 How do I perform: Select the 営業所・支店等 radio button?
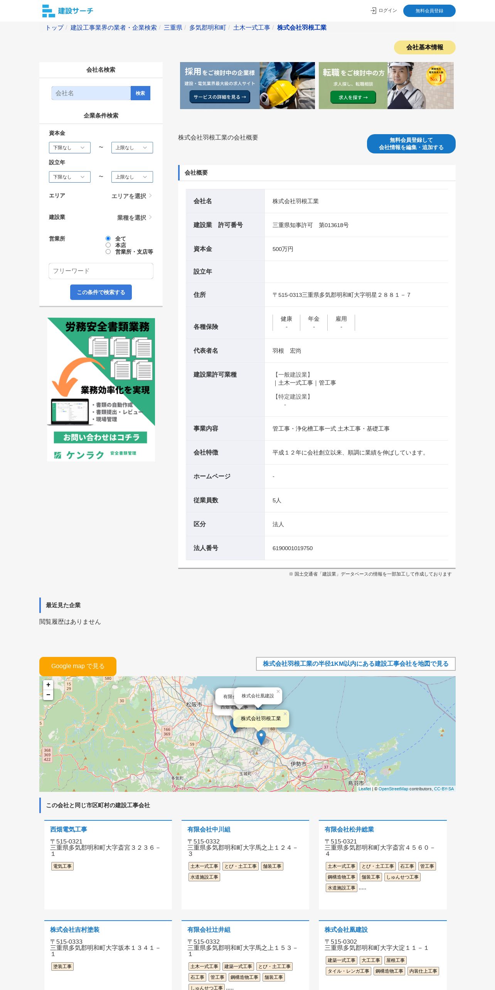pyautogui.click(x=108, y=252)
